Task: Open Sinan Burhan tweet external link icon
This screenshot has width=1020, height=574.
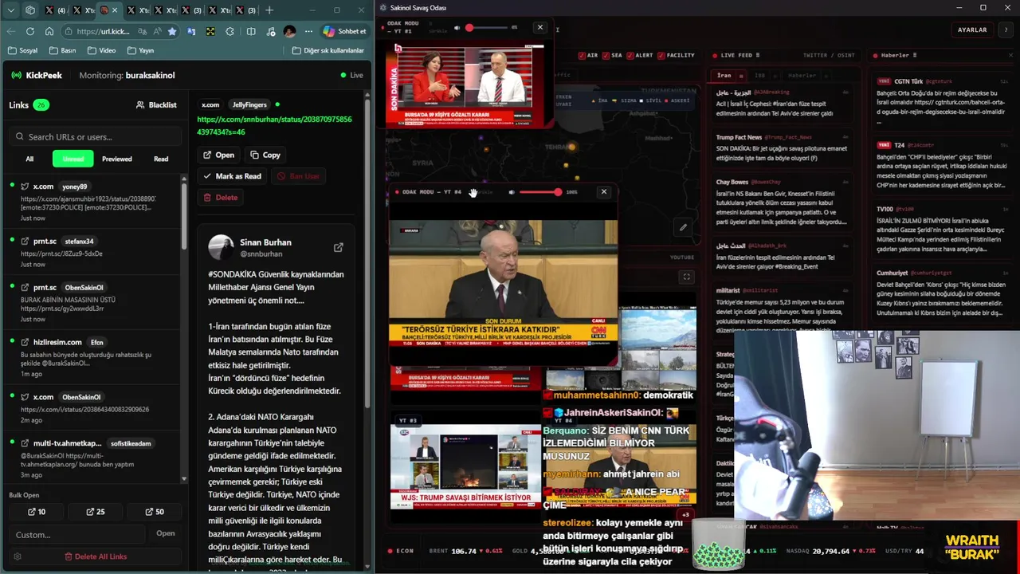Action: point(338,248)
